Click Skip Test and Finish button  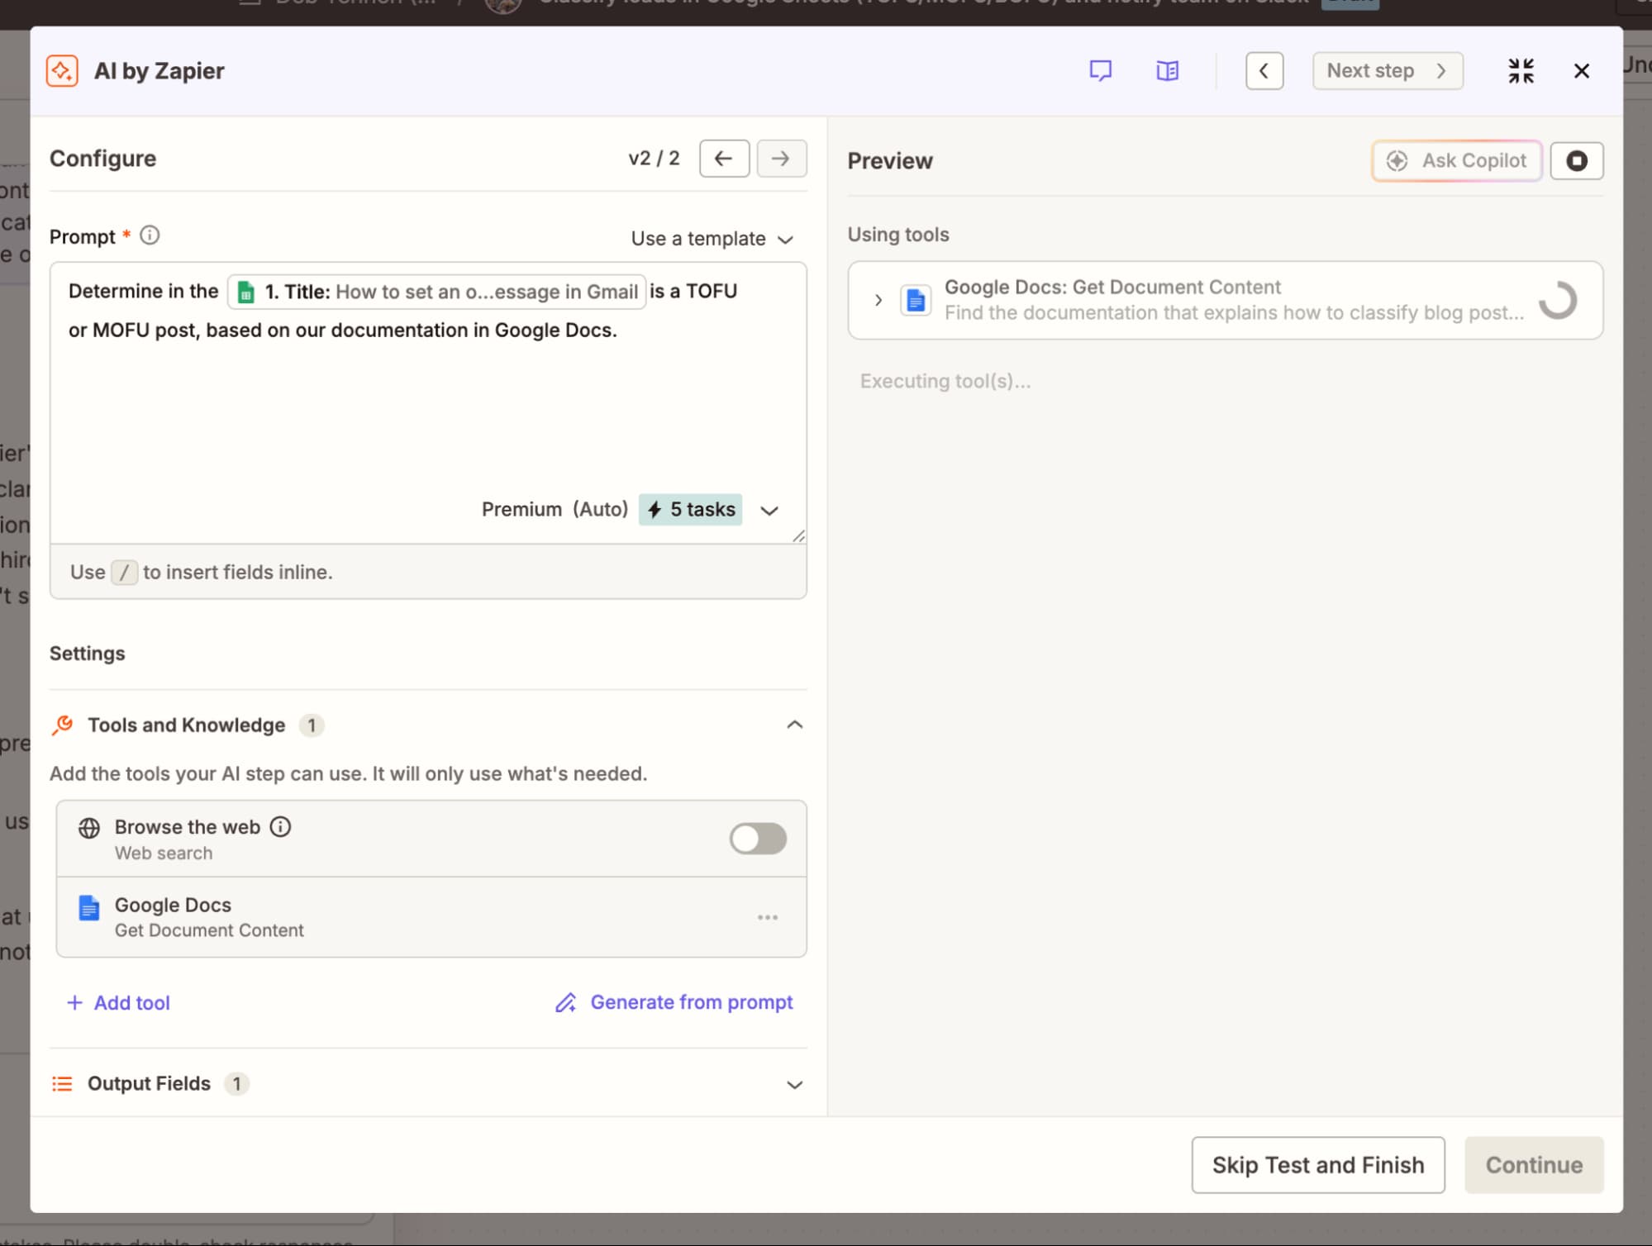[x=1317, y=1164]
